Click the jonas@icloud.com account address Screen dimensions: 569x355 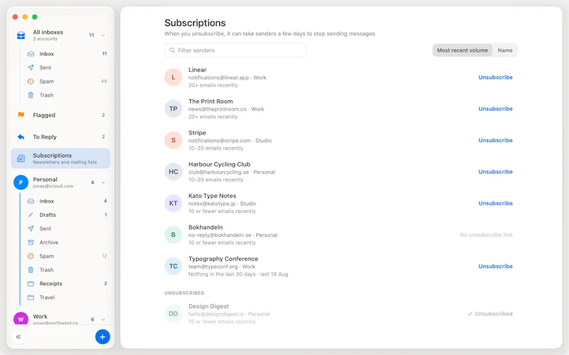53,186
